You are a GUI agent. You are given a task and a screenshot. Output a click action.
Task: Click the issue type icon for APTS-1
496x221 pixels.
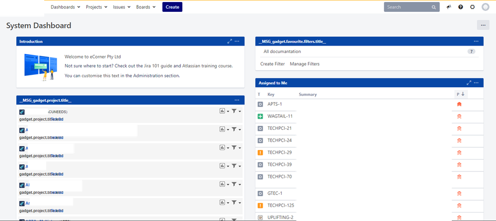pyautogui.click(x=260, y=104)
